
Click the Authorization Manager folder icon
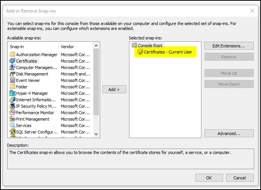point(13,54)
